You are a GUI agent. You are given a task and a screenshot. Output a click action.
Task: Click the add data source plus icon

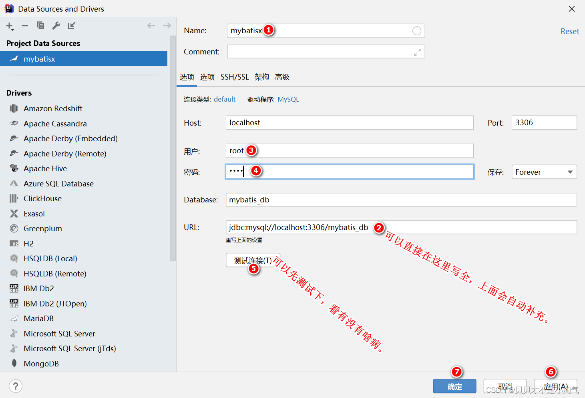[x=10, y=26]
